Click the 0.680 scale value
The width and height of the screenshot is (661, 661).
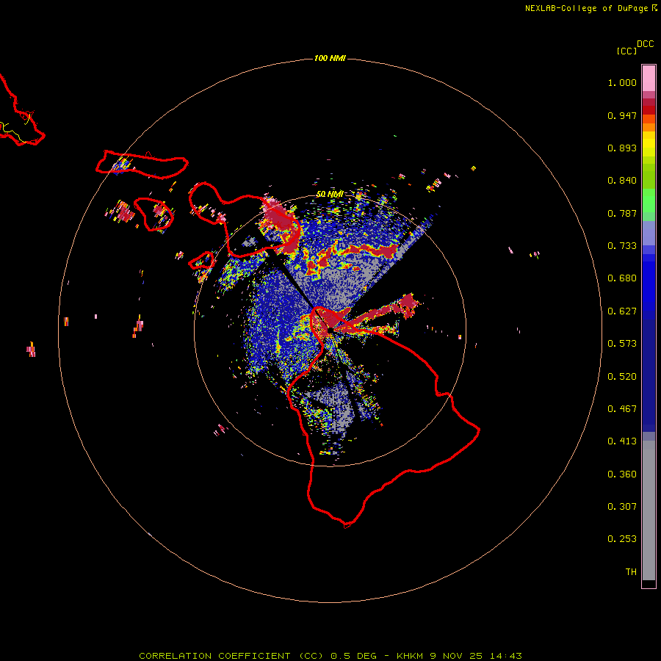pos(622,278)
